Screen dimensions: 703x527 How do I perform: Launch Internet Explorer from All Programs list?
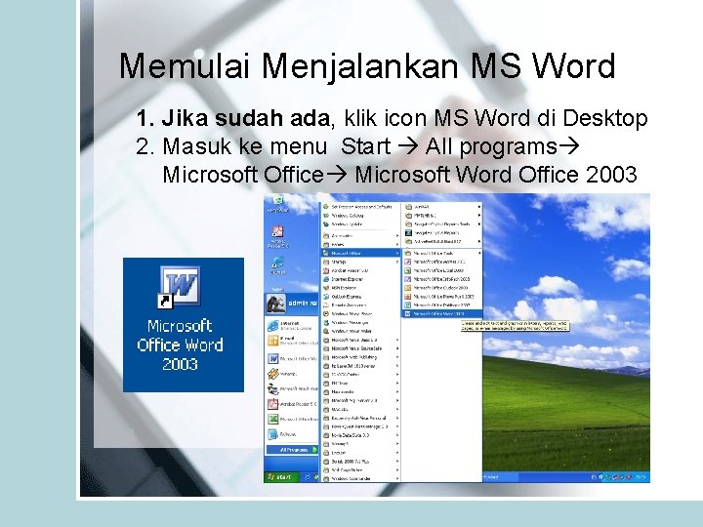pyautogui.click(x=360, y=279)
